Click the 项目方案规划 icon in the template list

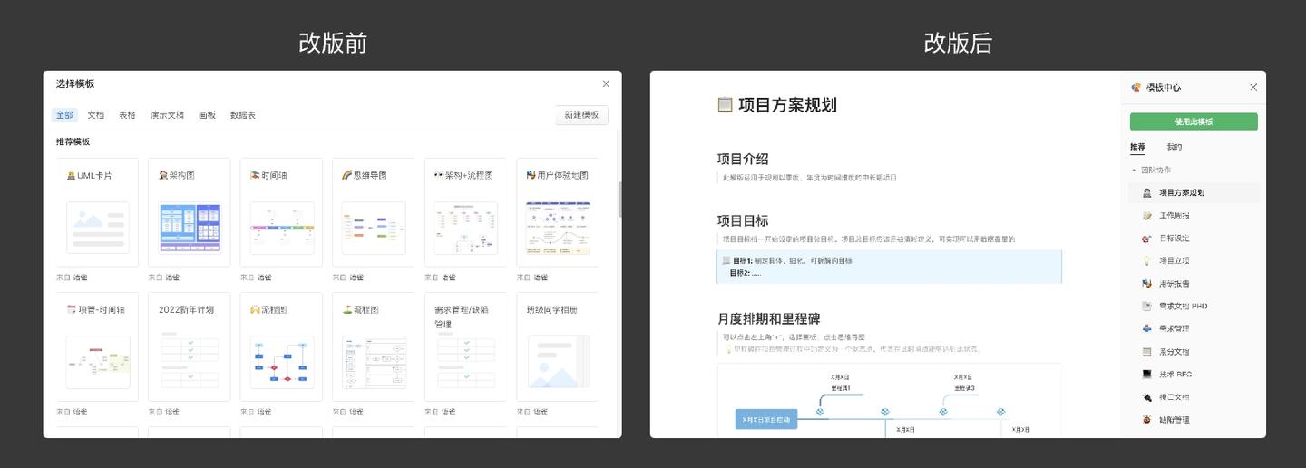click(x=1147, y=193)
